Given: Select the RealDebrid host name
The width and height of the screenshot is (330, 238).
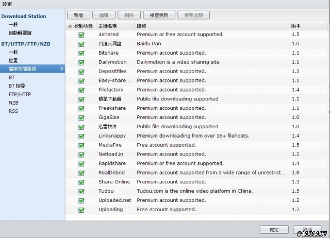Looking at the screenshot, I should (111, 173).
